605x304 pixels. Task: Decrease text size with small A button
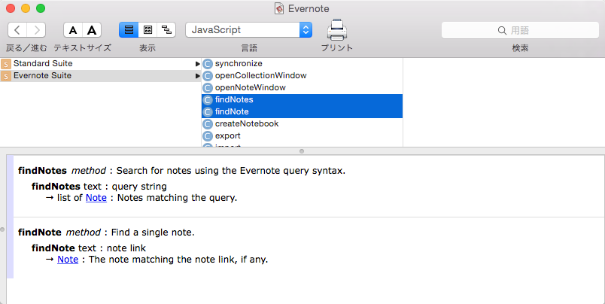tap(73, 30)
